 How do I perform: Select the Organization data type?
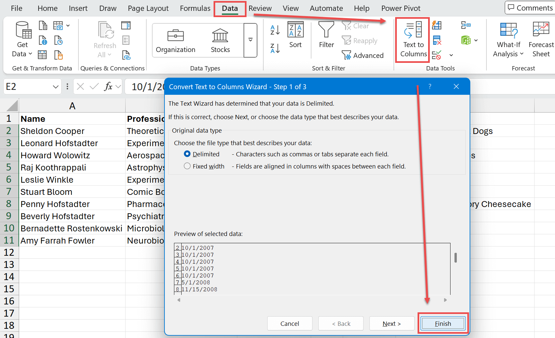click(x=175, y=39)
